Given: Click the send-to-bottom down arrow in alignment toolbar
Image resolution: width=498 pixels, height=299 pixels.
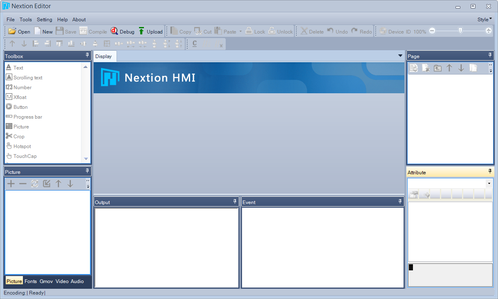Looking at the screenshot, I should (x=24, y=44).
